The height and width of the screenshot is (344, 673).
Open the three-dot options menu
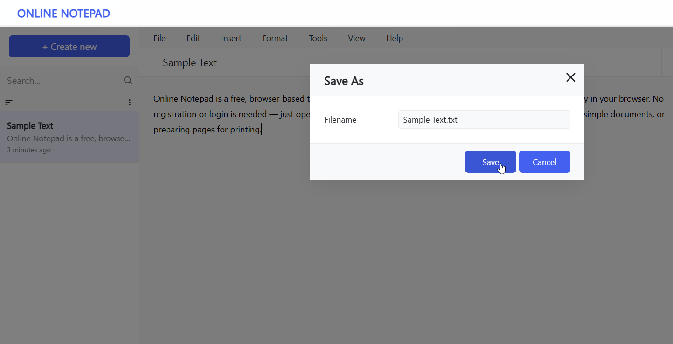point(129,103)
